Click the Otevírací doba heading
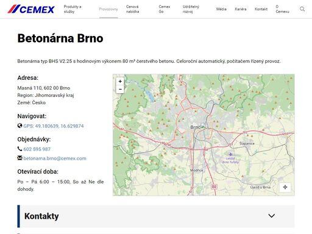312x234 pixels. pyautogui.click(x=38, y=172)
